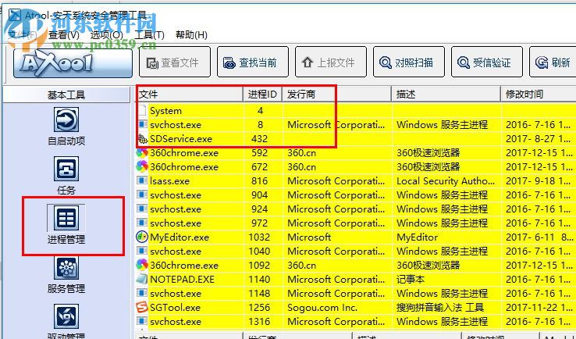576x339 pixels.
Task: Click the 上报文件 toolbar button
Action: [331, 62]
